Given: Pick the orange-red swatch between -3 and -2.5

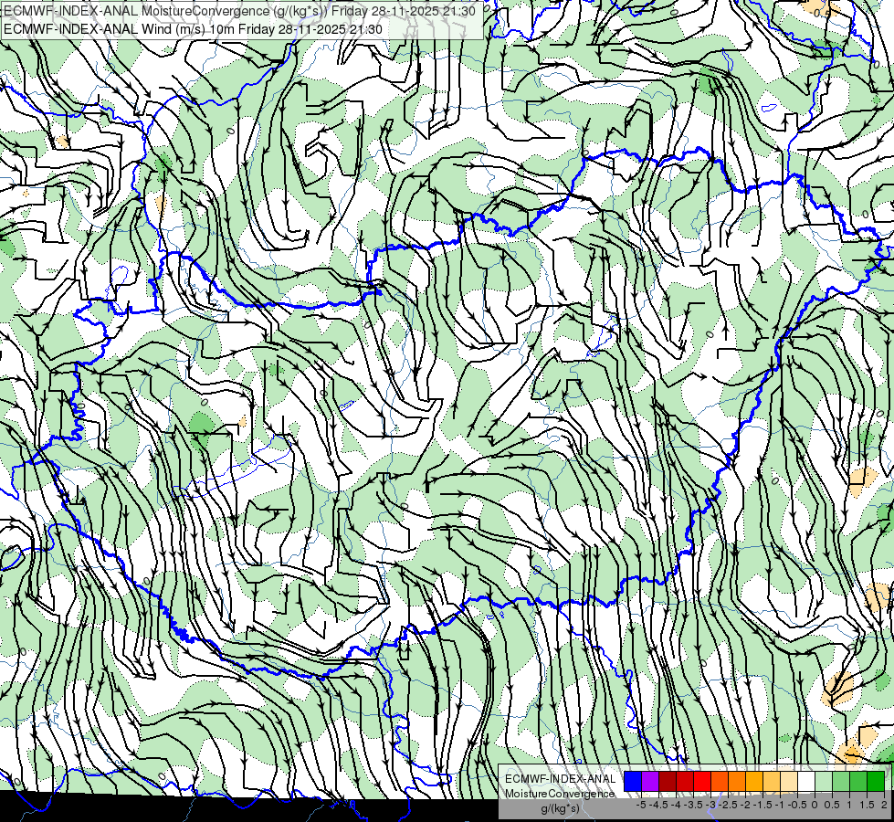Looking at the screenshot, I should pyautogui.click(x=720, y=781).
